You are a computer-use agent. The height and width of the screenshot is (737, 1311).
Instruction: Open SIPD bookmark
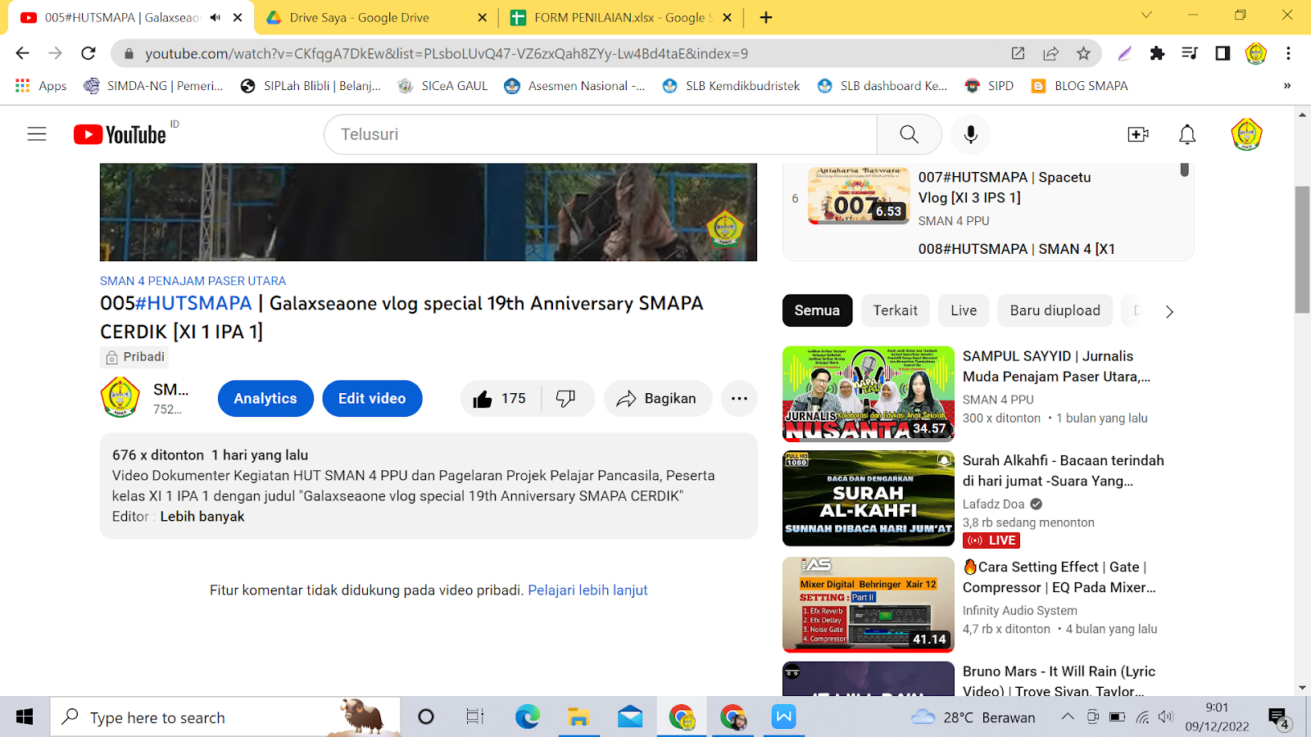tap(989, 86)
